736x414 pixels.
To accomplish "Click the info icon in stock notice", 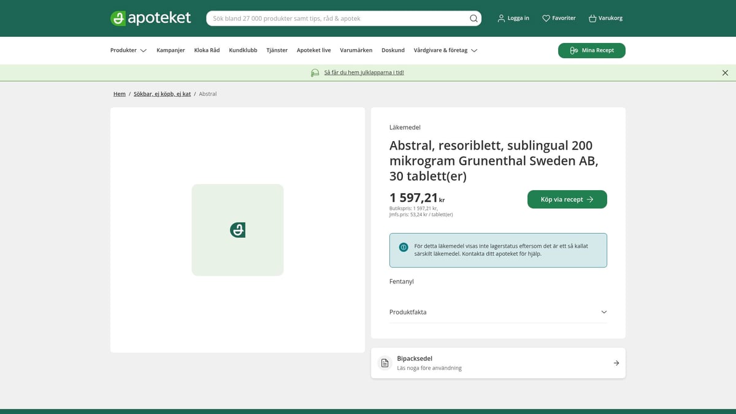I will click(x=404, y=247).
